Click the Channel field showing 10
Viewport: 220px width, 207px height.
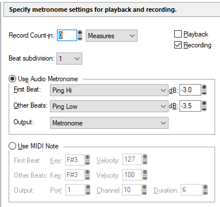[x=132, y=190]
